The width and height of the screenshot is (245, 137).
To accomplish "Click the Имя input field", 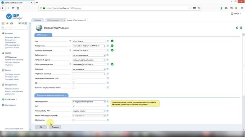I will coord(89,41).
